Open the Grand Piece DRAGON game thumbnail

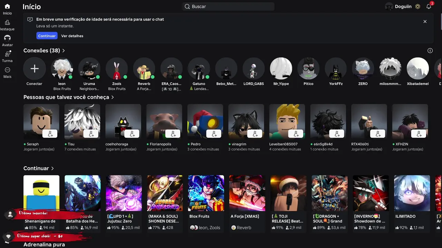[329, 193]
